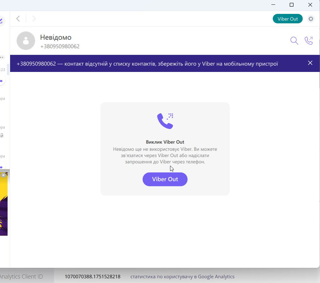
Task: Click the back navigation arrow
Action: (18, 19)
